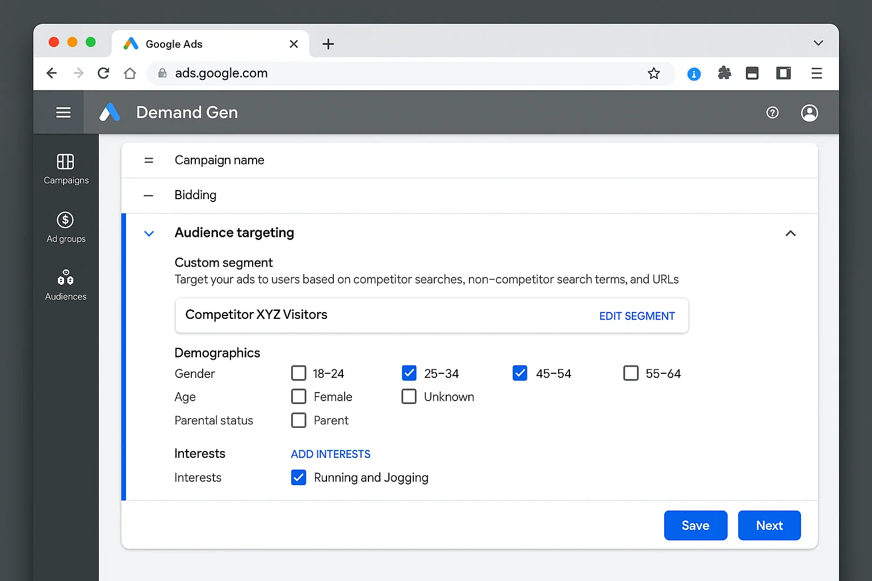Click EDIT SEGMENT for Competitor XYZ Visitors
This screenshot has width=872, height=581.
637,315
